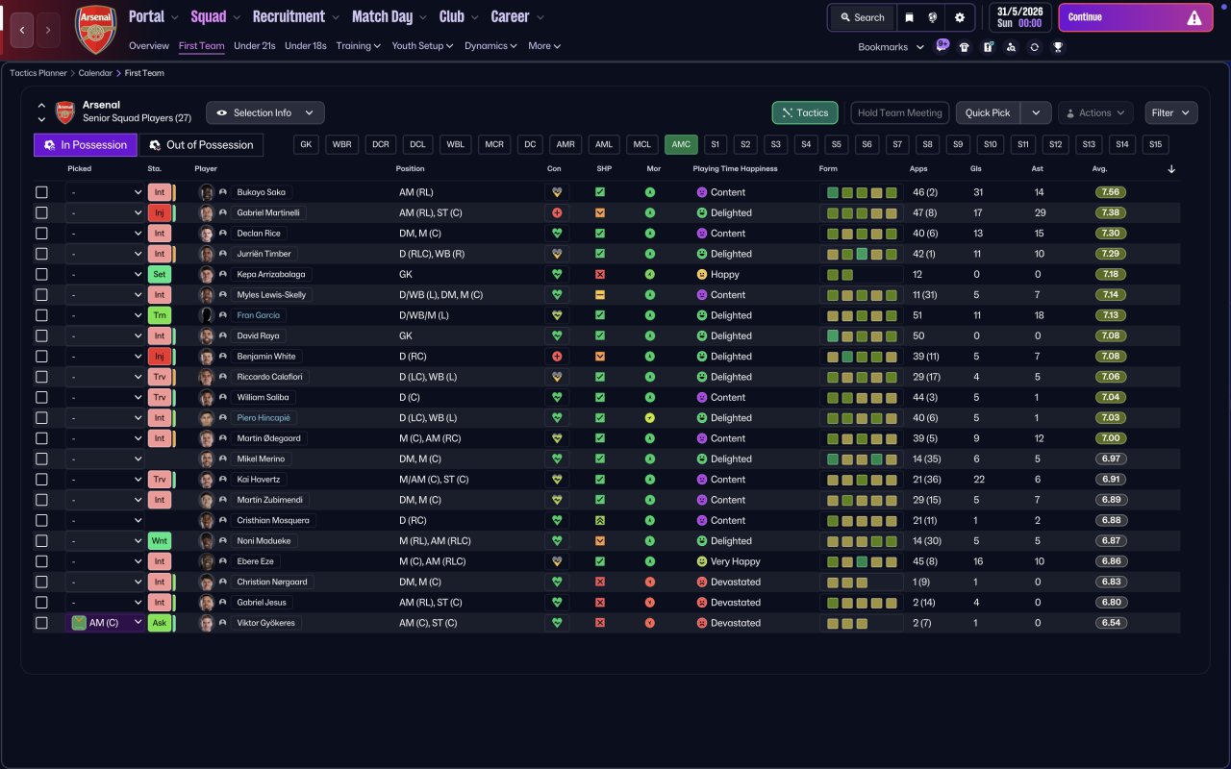Select the AMC position button
This screenshot has height=769, width=1231.
click(681, 144)
